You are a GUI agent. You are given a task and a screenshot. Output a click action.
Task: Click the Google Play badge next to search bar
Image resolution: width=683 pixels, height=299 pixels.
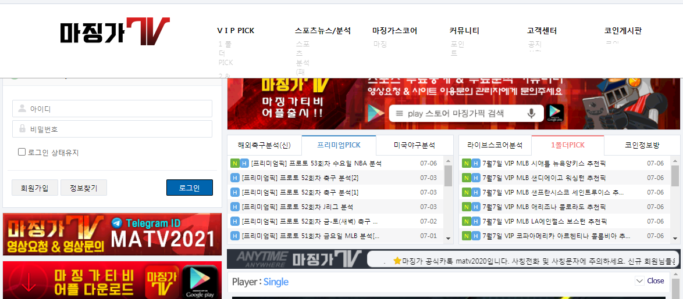554,113
